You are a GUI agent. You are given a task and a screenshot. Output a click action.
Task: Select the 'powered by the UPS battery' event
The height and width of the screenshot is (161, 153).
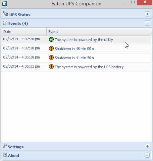tap(76, 67)
